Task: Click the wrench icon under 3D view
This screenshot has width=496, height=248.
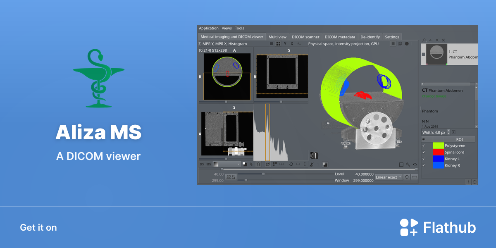Action: pos(408,165)
